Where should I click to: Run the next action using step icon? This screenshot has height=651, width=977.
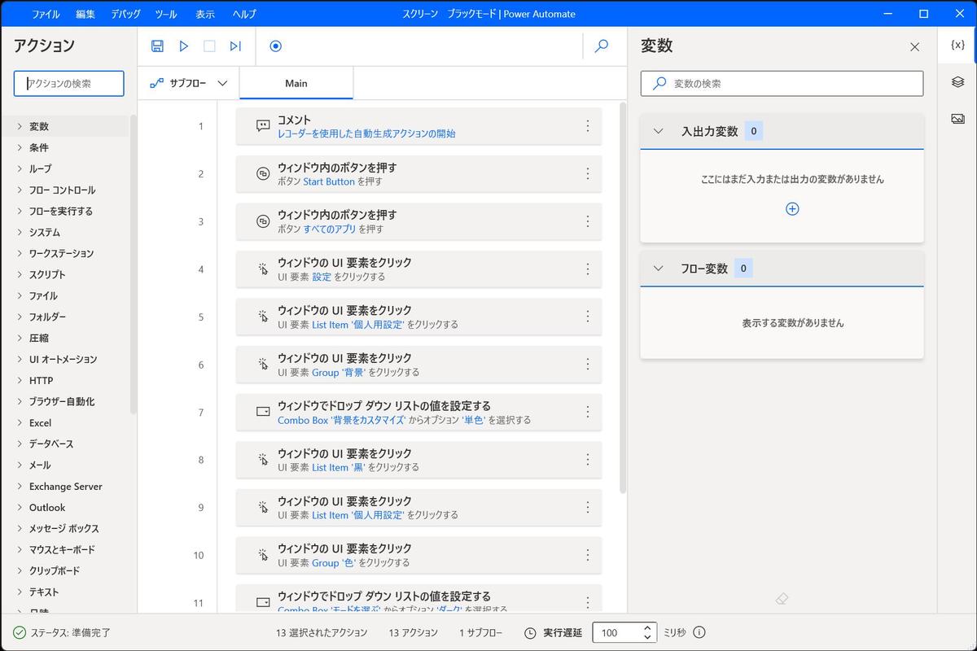pos(235,46)
